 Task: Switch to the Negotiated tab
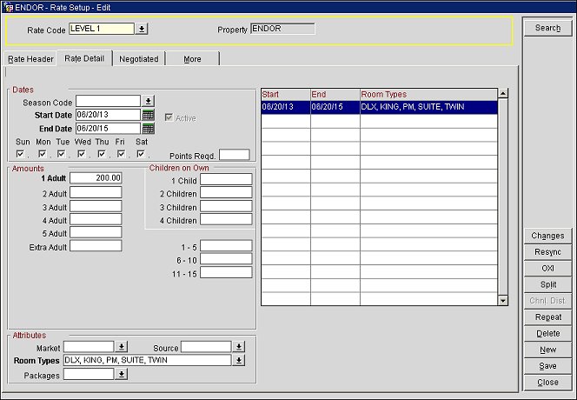coord(139,59)
